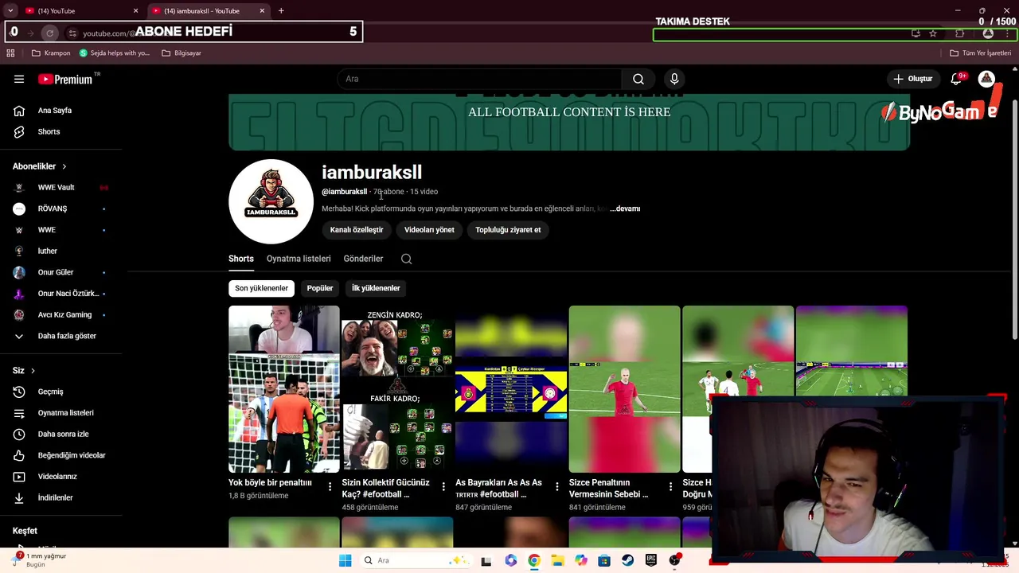Open Copilot from the taskbar
This screenshot has width=1019, height=573.
point(580,560)
